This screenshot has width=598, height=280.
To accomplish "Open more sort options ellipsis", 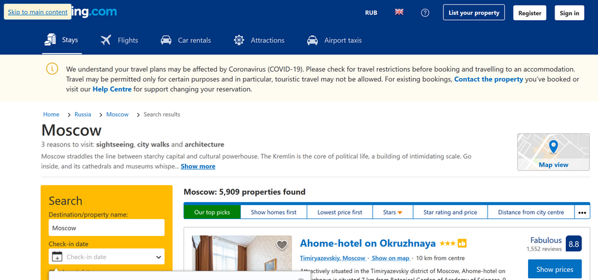I will click(x=582, y=212).
